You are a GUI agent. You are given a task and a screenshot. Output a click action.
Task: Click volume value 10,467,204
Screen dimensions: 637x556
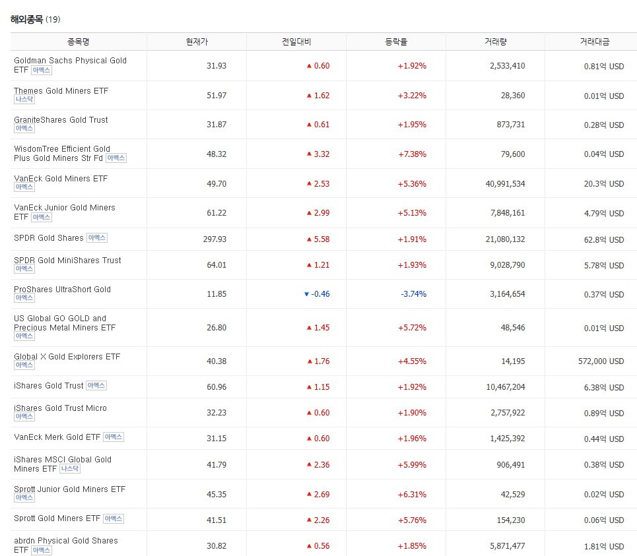click(506, 386)
